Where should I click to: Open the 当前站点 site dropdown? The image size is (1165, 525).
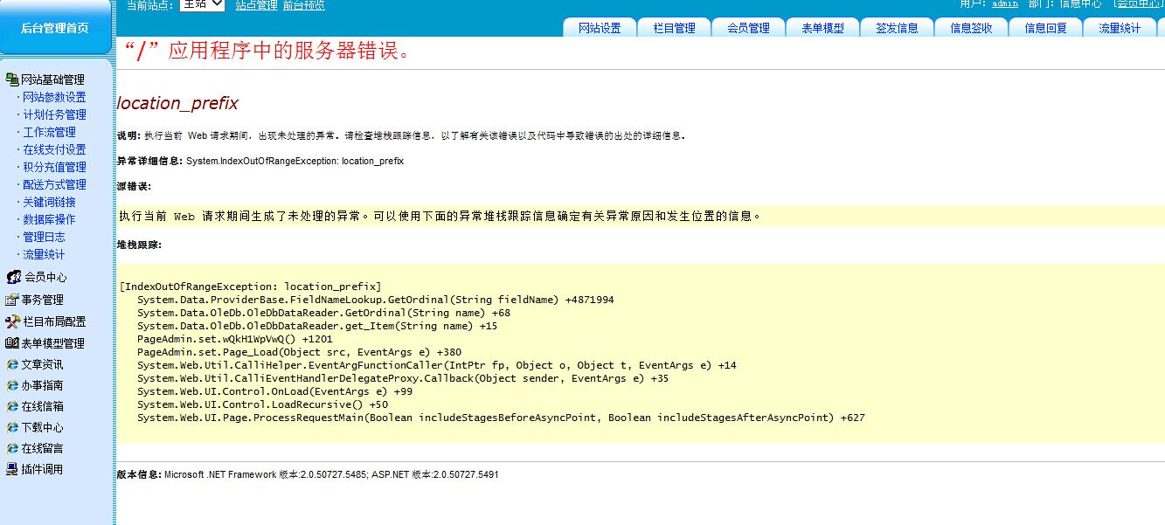(202, 4)
